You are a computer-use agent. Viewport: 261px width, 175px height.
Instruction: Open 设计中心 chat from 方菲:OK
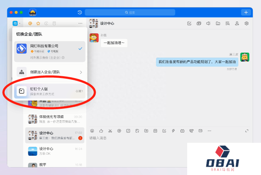click(55, 151)
